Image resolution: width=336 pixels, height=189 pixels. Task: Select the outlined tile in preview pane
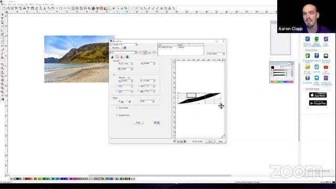[x=191, y=96]
